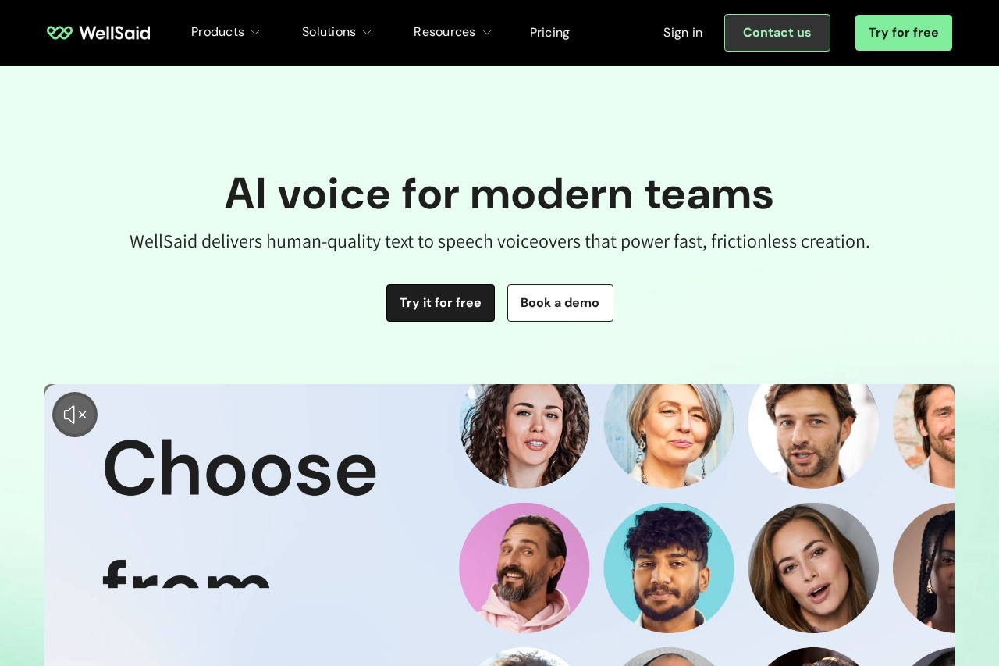Select the curly-haired woman voice avatar
This screenshot has height=666, width=999.
coord(524,434)
